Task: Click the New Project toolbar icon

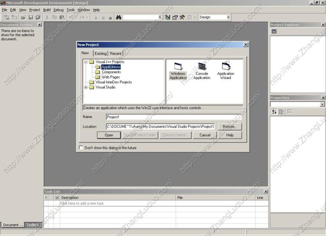Action: [x=7, y=17]
